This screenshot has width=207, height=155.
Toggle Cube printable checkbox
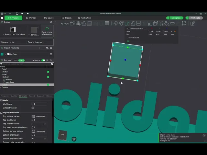pyautogui.click(x=48, y=85)
